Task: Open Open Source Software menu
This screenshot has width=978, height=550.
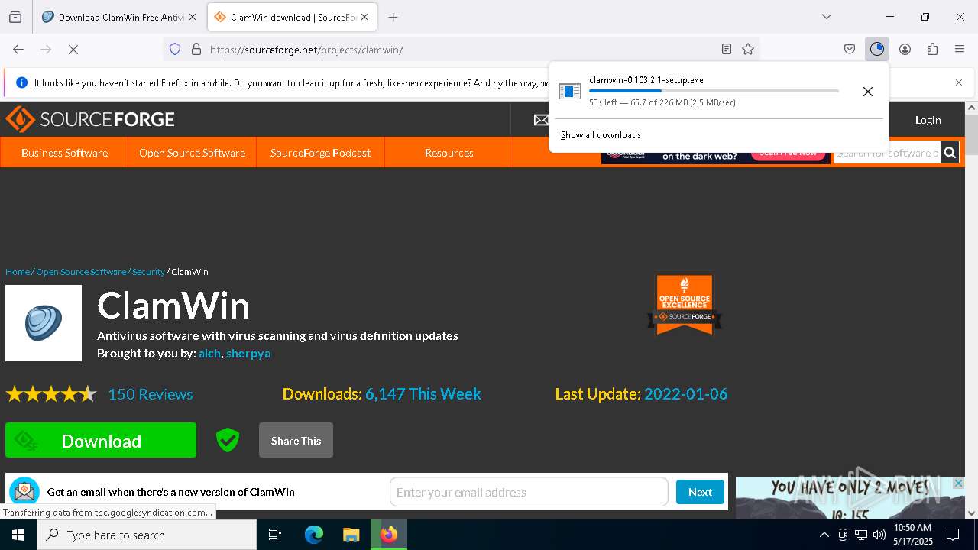Action: (x=192, y=153)
